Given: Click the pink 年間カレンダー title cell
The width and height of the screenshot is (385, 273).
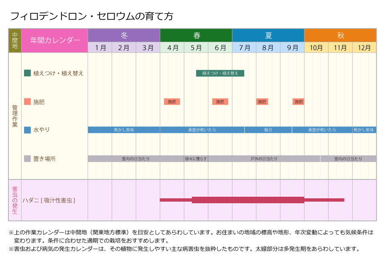Looking at the screenshot, I should 55,41.
